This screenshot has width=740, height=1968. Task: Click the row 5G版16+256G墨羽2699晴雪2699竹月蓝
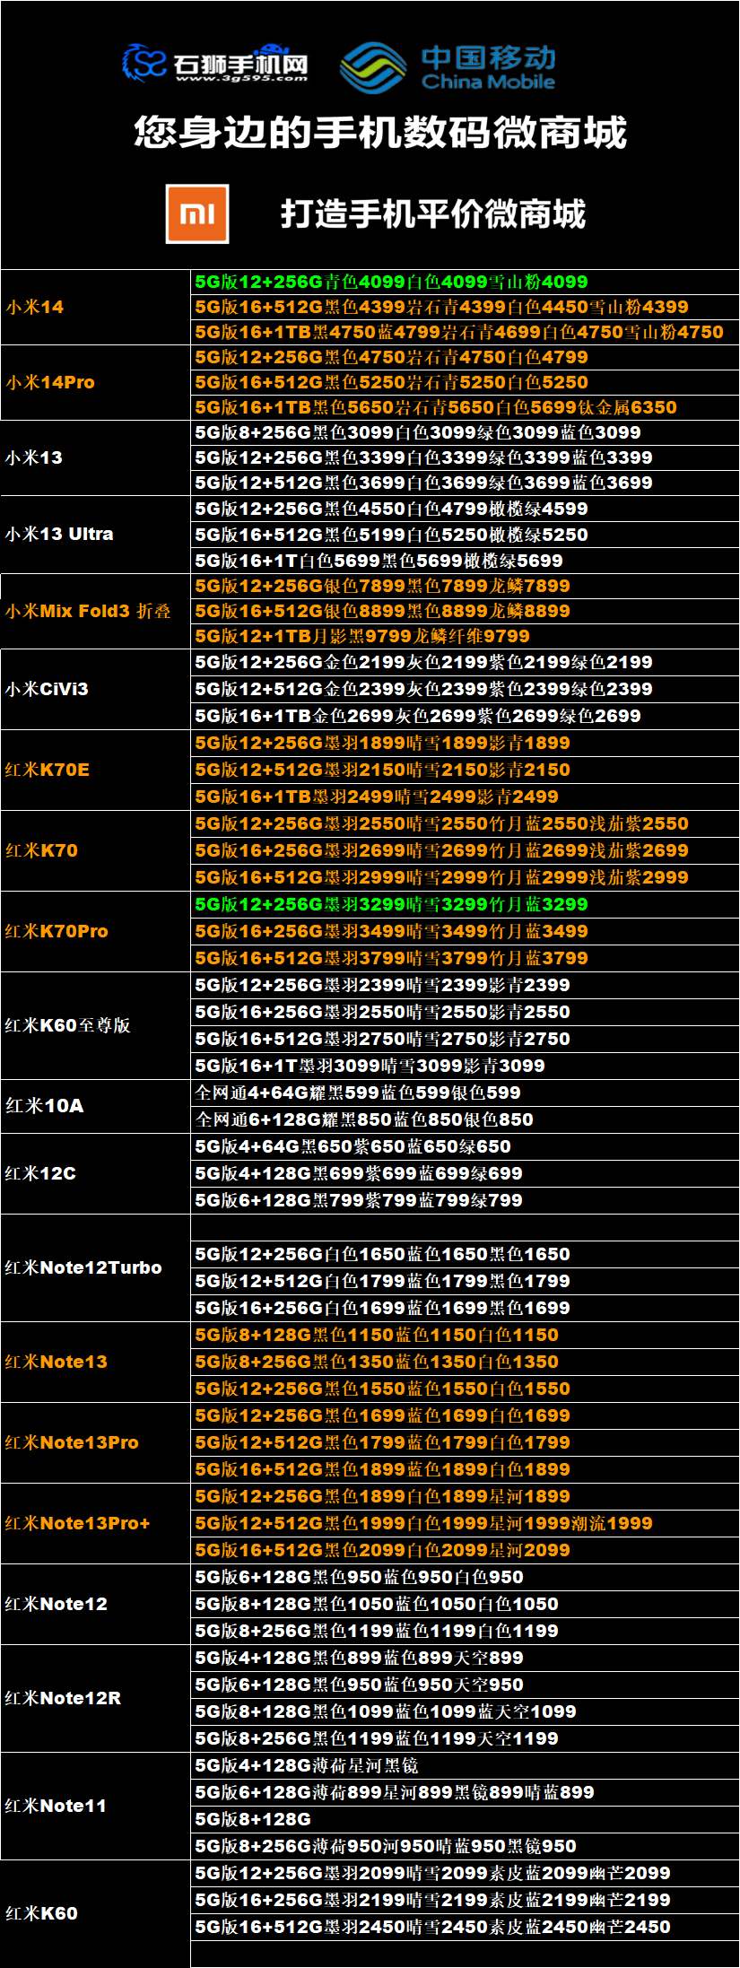(466, 850)
